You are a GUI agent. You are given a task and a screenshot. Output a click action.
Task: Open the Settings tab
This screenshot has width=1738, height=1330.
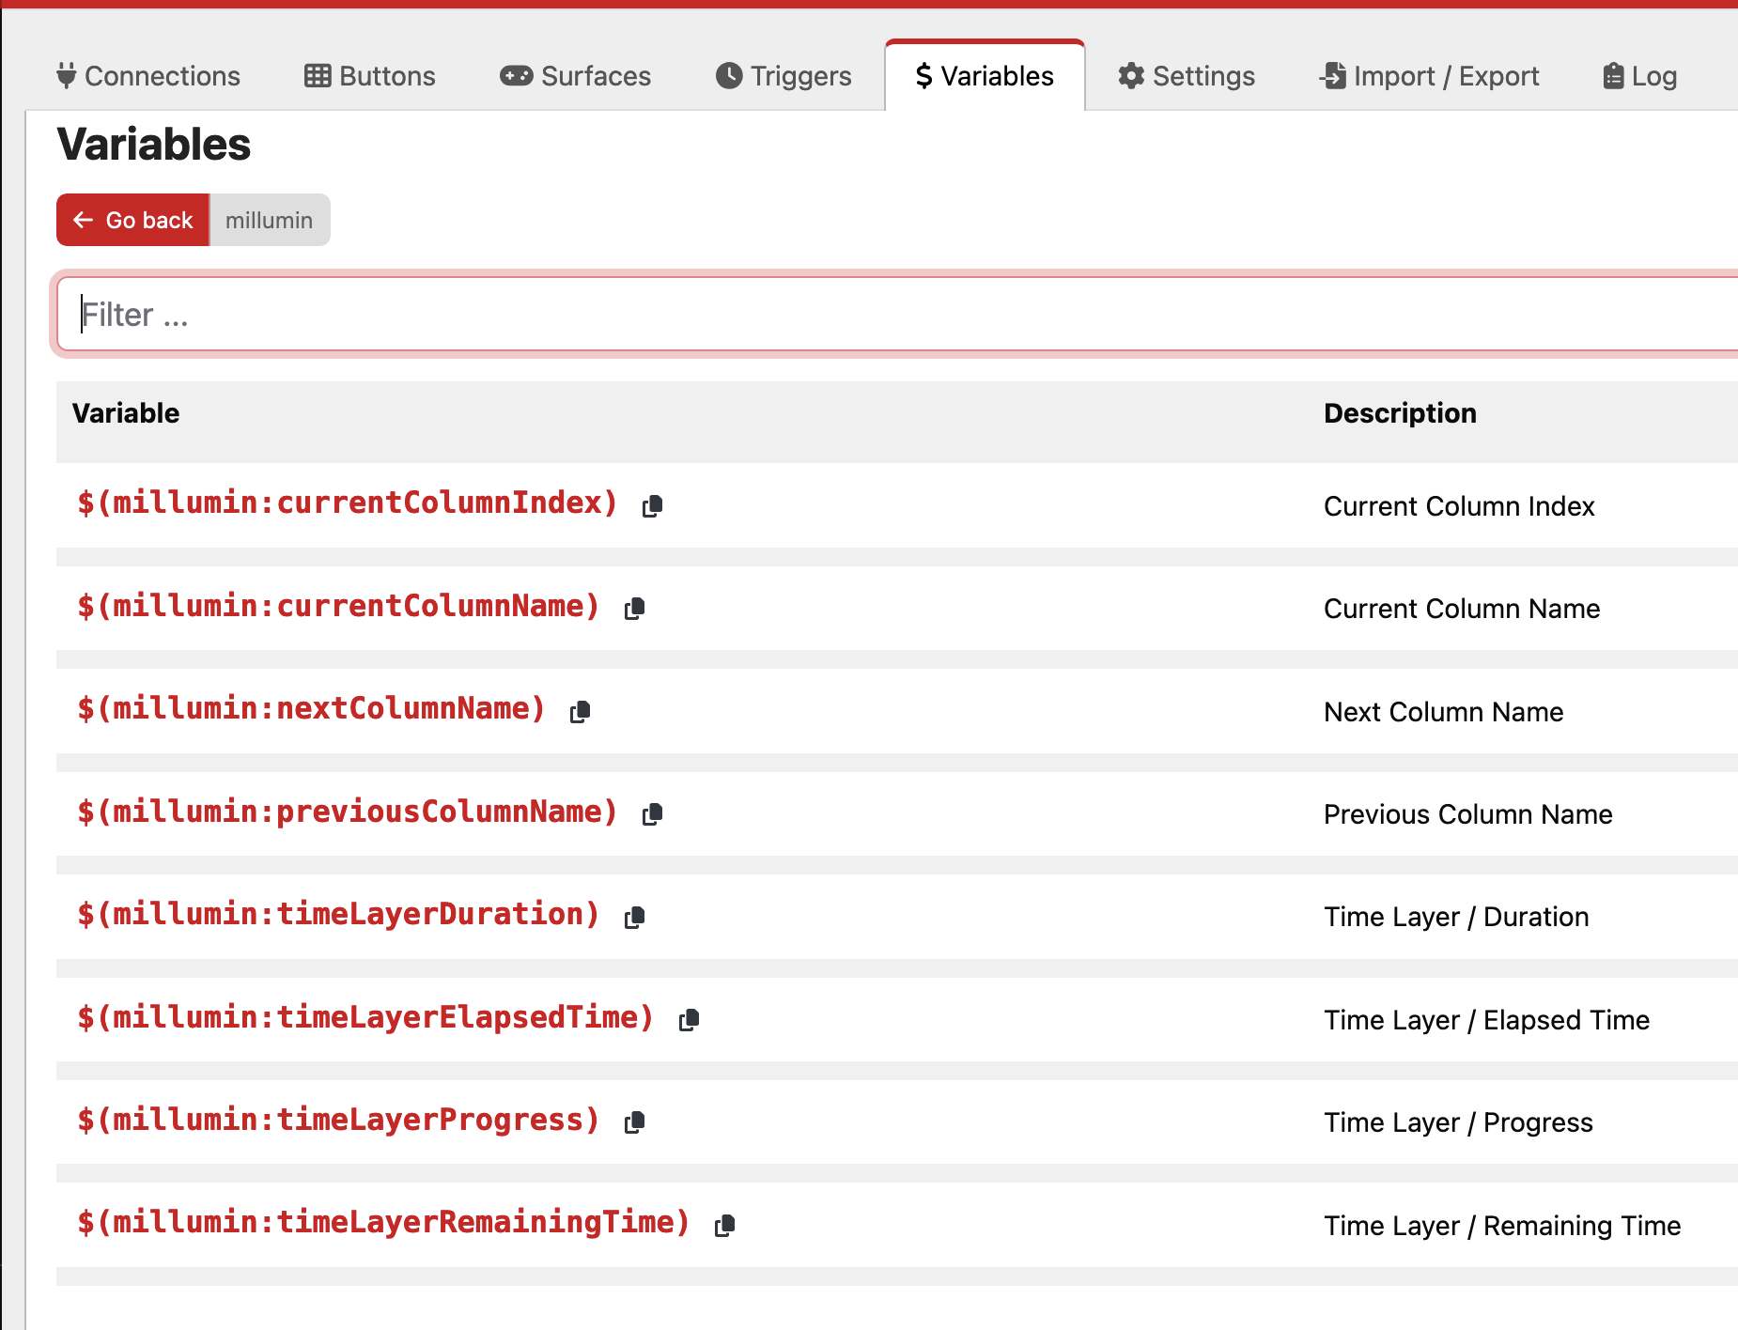[1187, 76]
